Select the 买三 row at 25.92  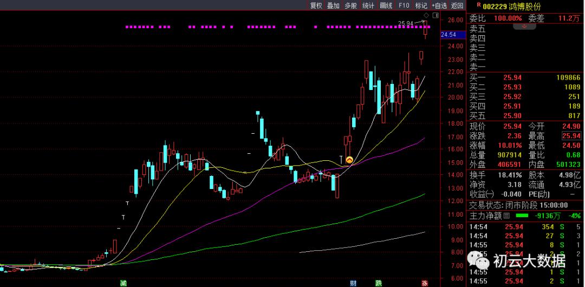click(x=525, y=97)
